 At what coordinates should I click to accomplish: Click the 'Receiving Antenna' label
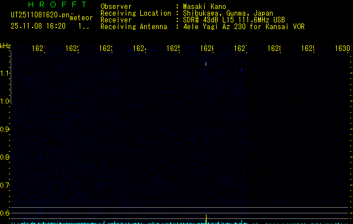tap(134, 27)
